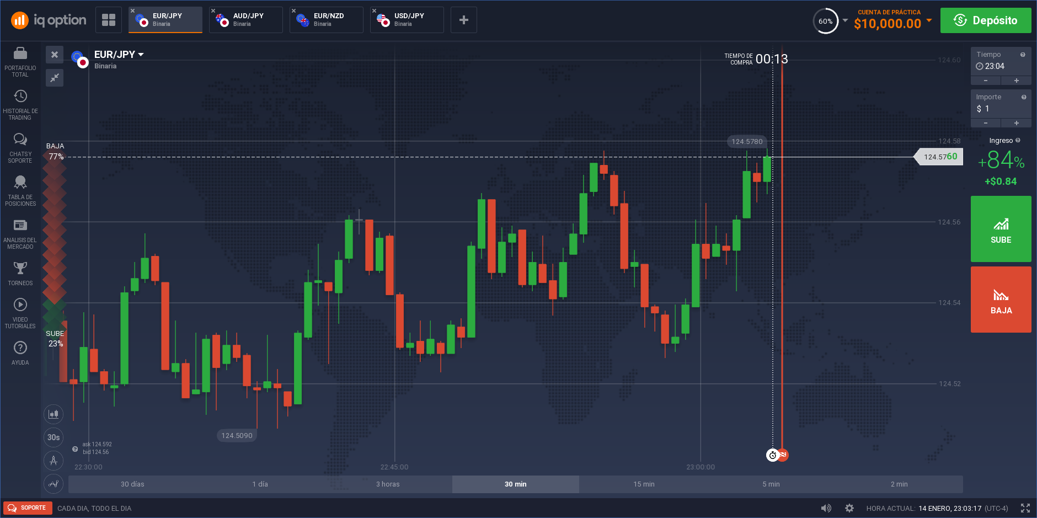Place a BAJA (put) trade

pos(1001,300)
